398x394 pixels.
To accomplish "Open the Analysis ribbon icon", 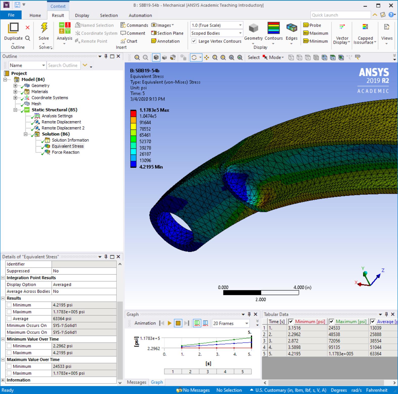I will click(64, 28).
